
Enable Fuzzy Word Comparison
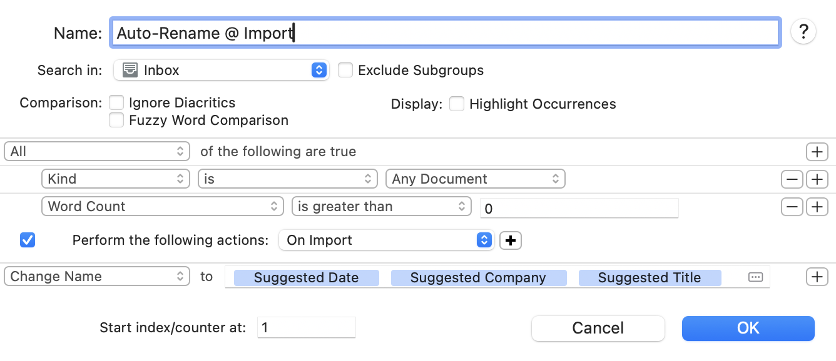pyautogui.click(x=116, y=120)
